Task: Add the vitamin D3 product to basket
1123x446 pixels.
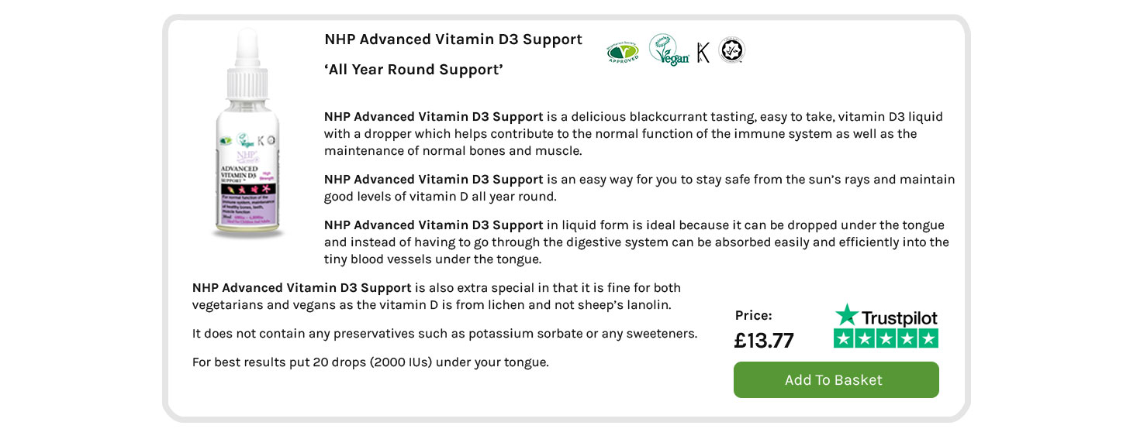Action: click(836, 380)
